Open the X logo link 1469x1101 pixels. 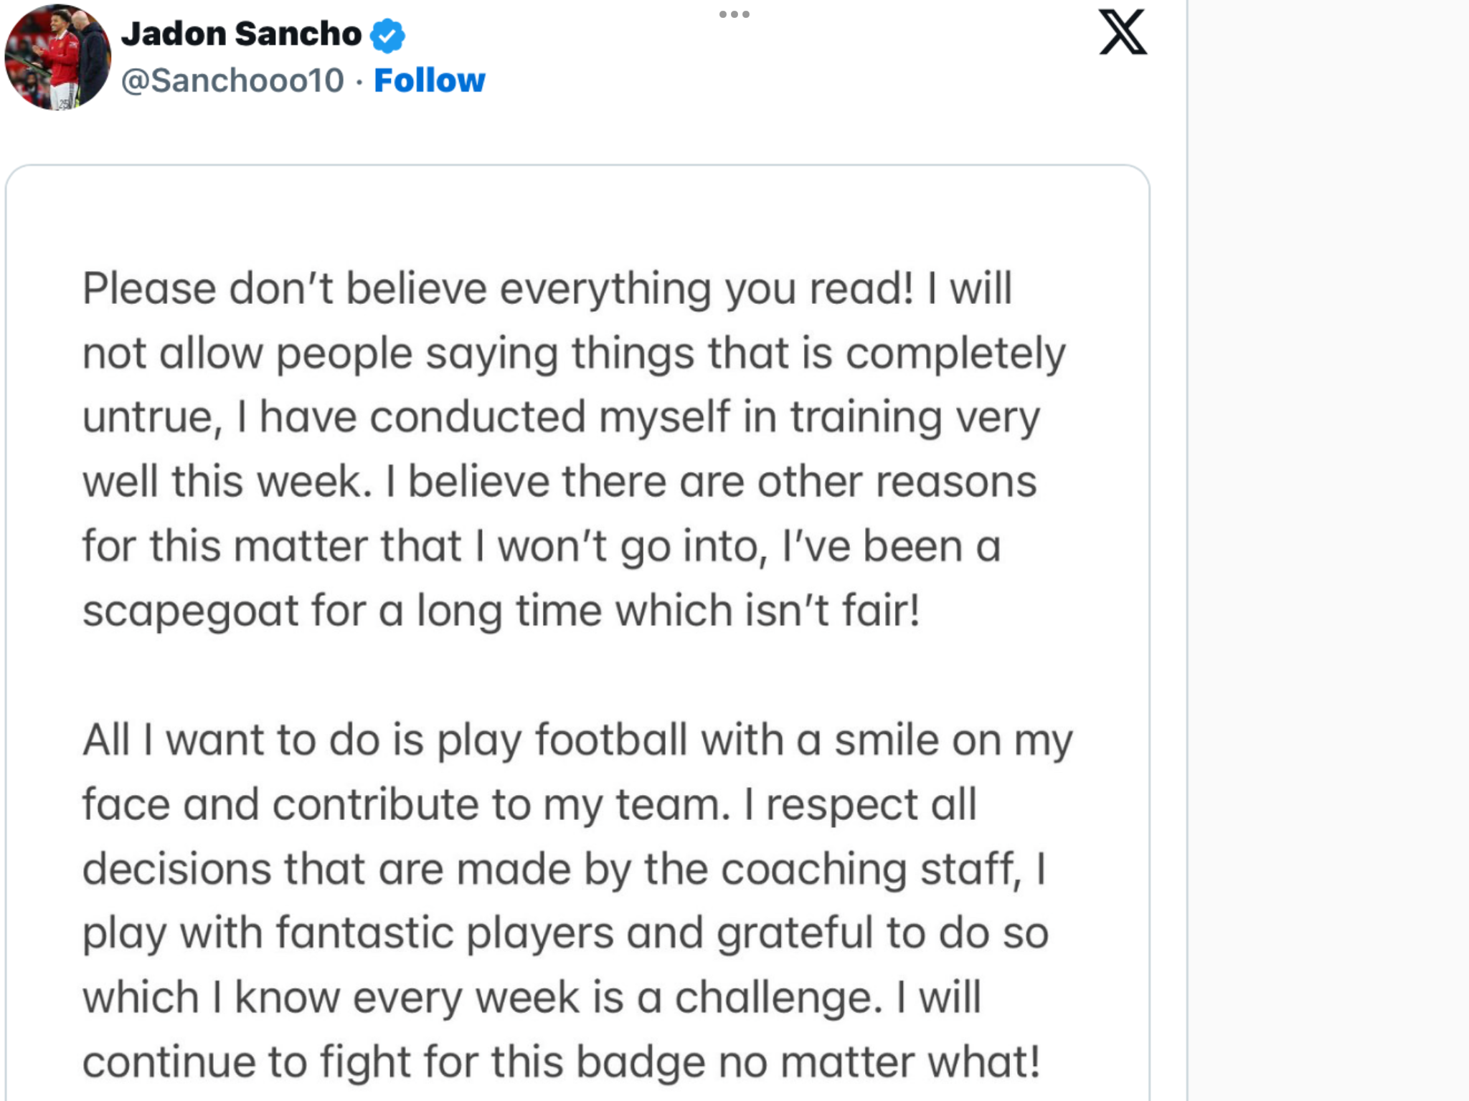[1123, 32]
